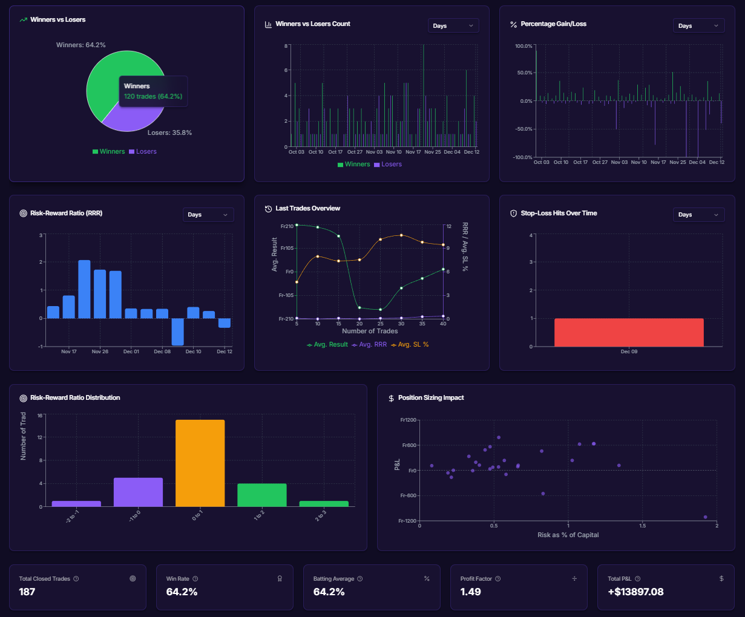
Task: Click the Batting Average value 64.2%
Action: 329,592
